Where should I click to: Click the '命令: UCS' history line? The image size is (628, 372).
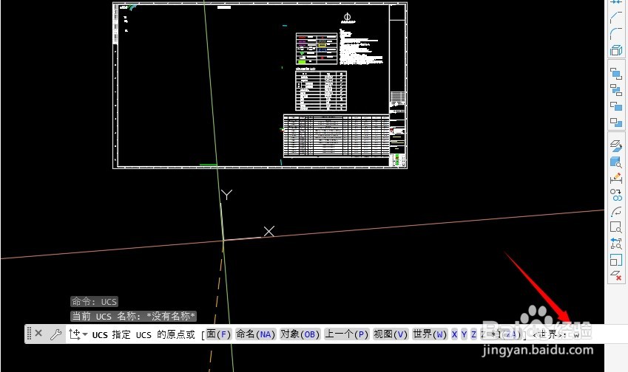coord(94,301)
